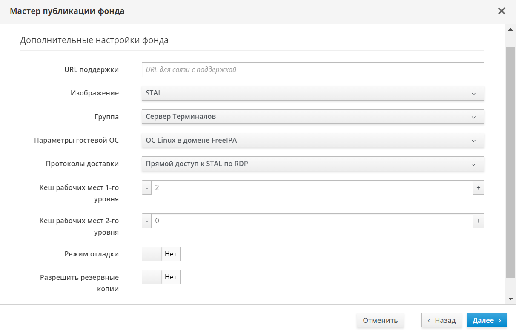516x336 pixels.
Task: Decrease level 1 workplace cache with minus
Action: pos(146,188)
